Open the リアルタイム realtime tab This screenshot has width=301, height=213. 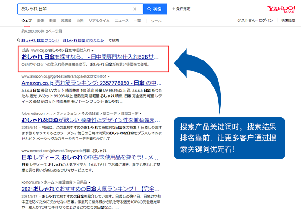click(99, 21)
